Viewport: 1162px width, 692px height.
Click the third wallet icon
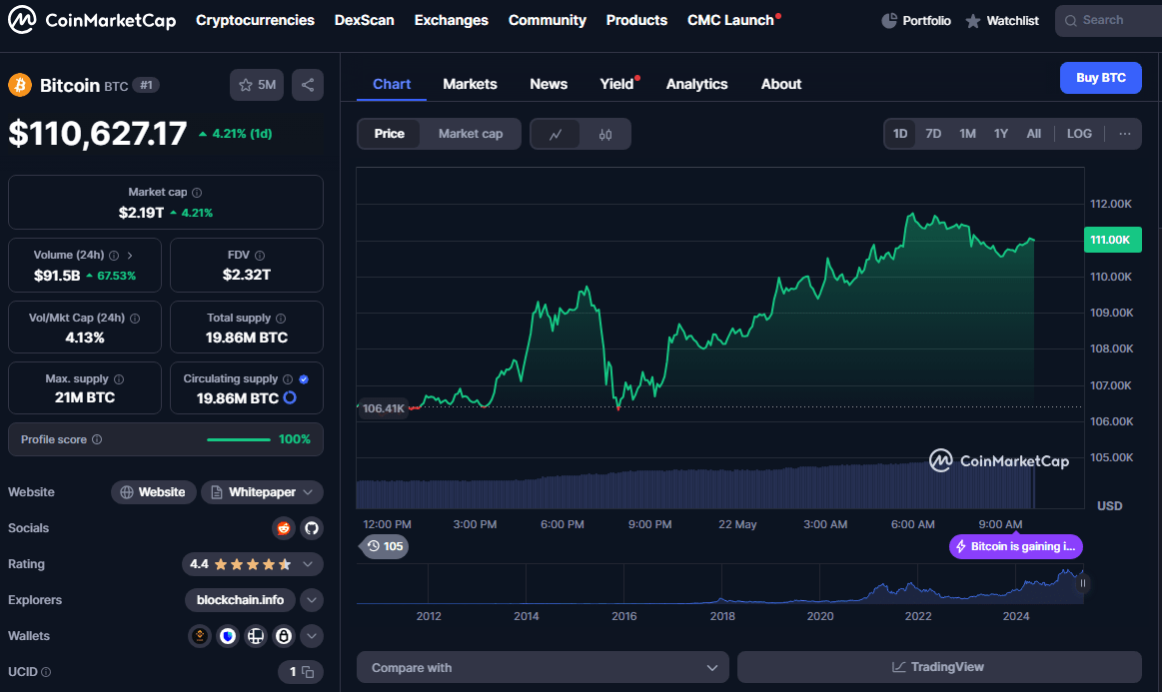256,636
